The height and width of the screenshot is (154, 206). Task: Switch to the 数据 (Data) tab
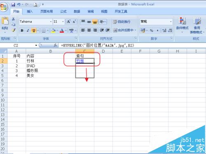77,11
